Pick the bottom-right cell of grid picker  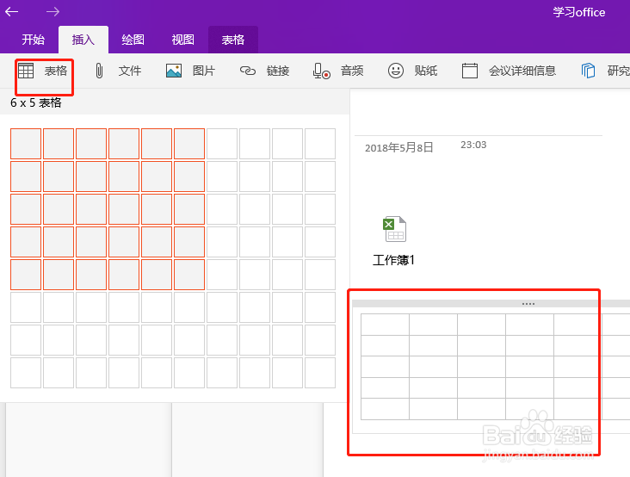(x=320, y=373)
